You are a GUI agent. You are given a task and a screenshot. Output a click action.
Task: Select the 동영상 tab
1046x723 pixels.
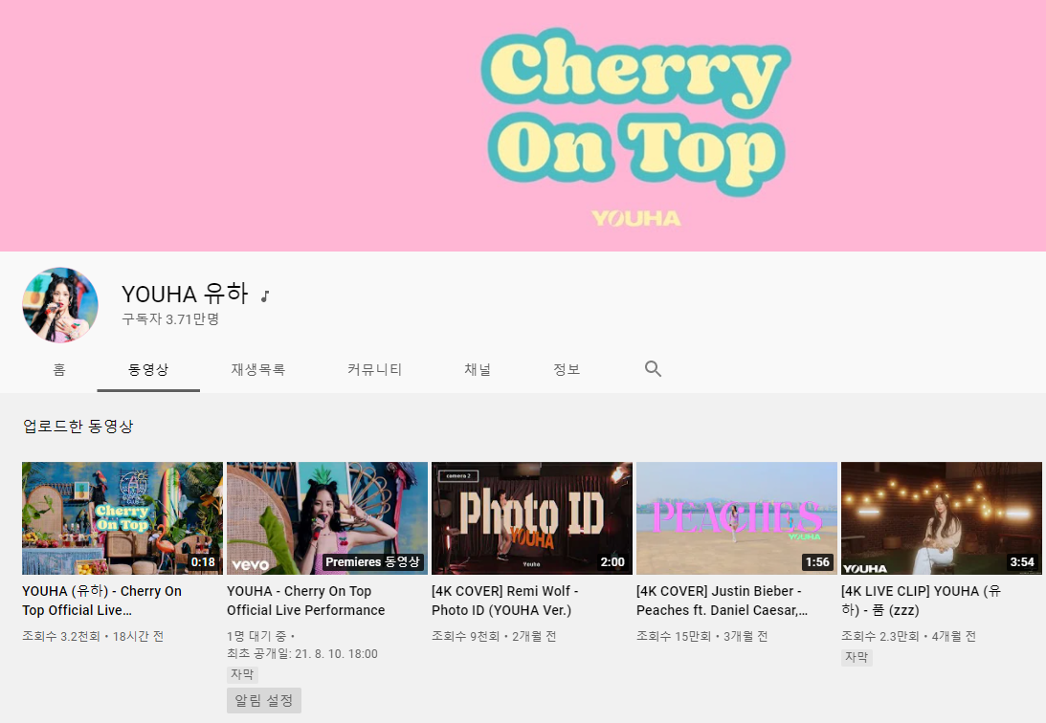pyautogui.click(x=148, y=369)
